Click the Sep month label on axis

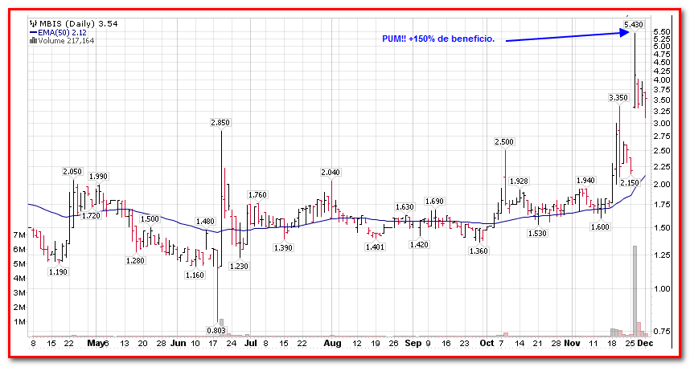(413, 343)
